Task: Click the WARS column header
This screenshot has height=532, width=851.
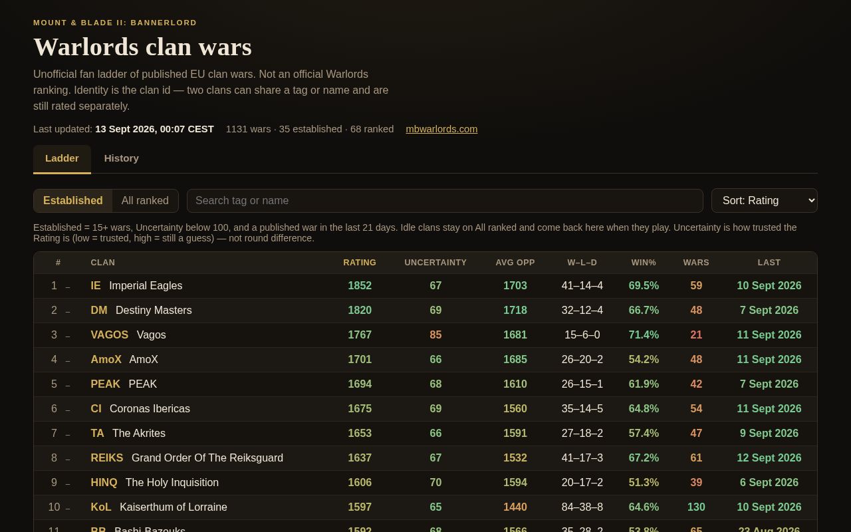Action: 696,263
